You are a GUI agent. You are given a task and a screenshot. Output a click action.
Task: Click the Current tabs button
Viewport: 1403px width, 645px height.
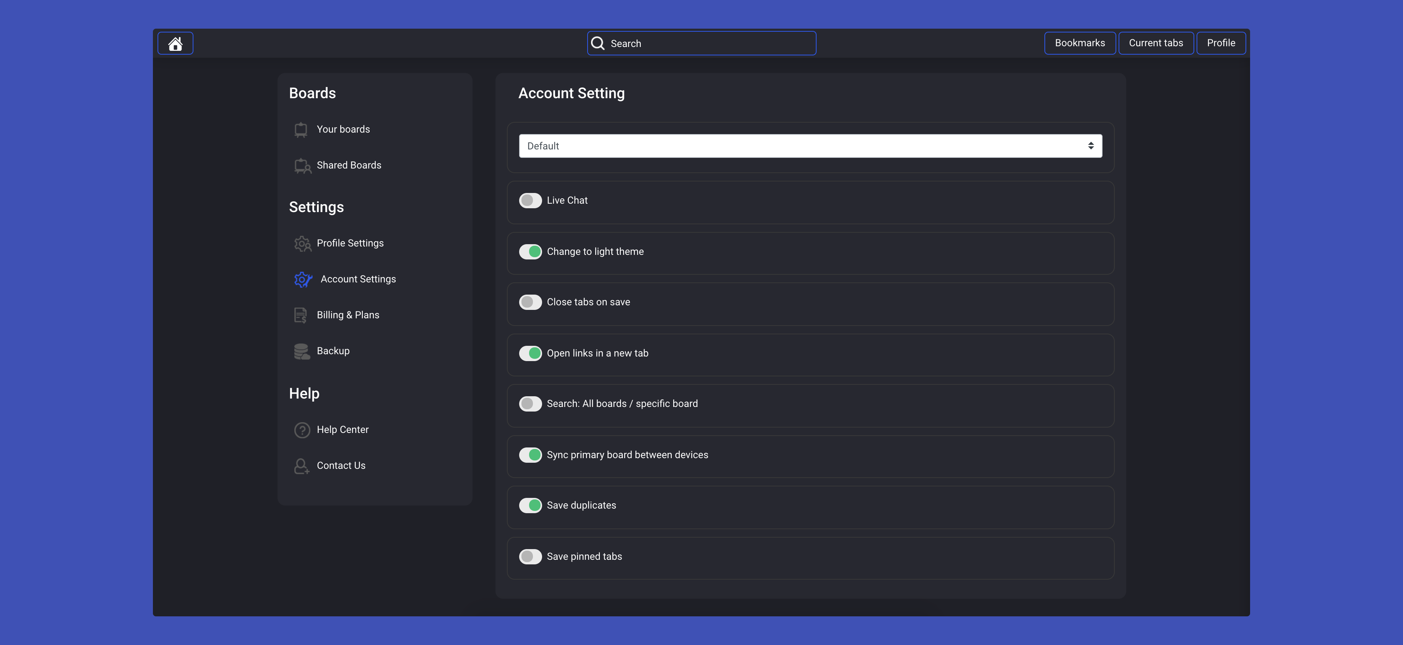1156,43
